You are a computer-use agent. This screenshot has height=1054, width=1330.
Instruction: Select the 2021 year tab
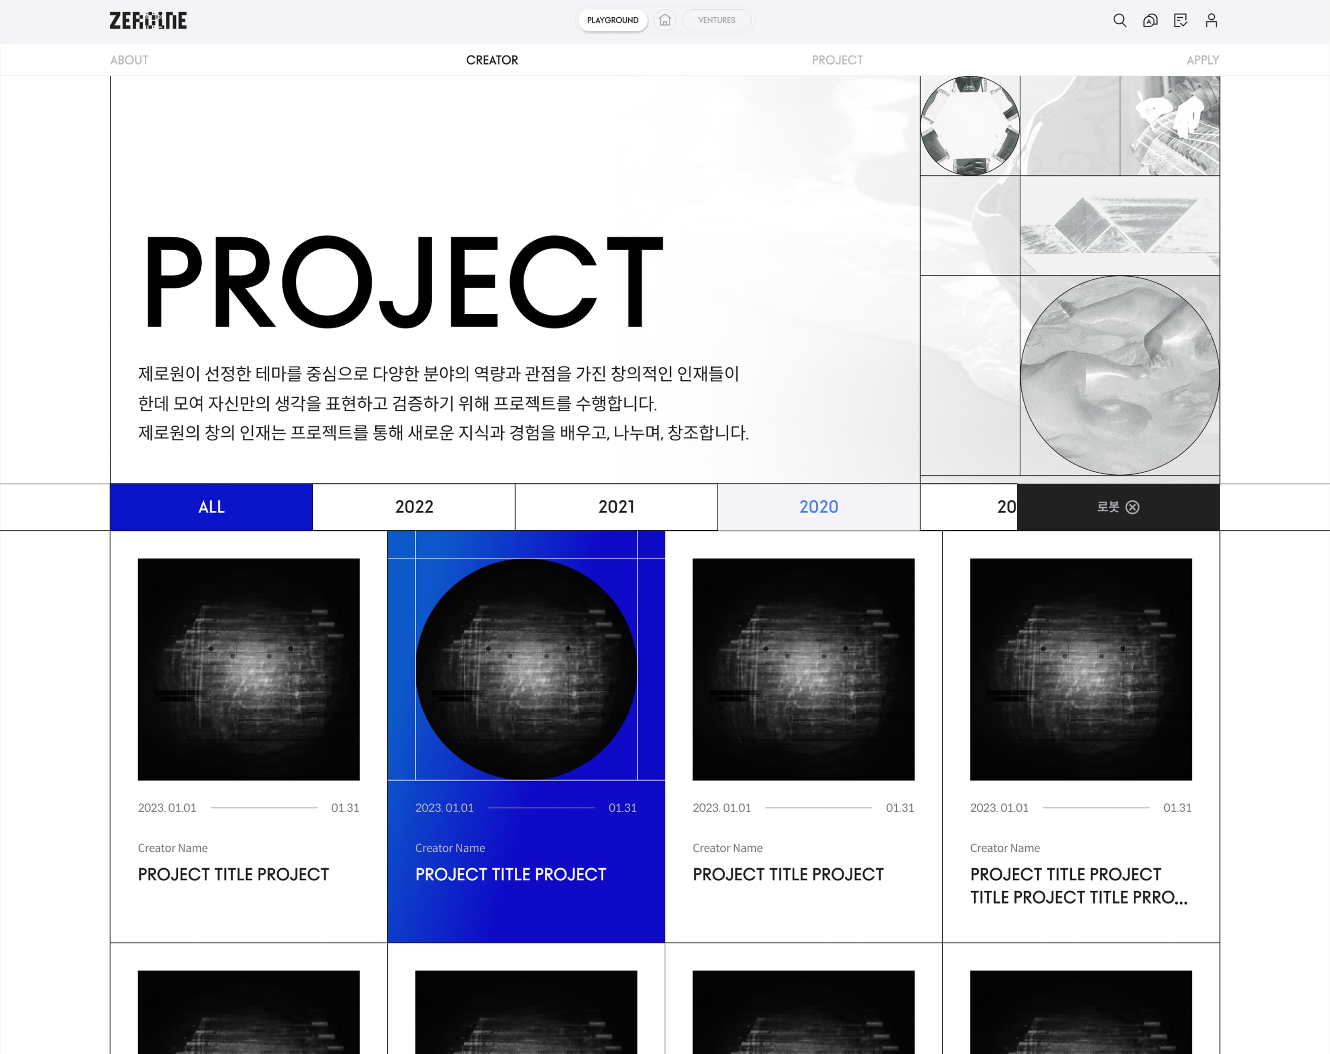coord(616,507)
